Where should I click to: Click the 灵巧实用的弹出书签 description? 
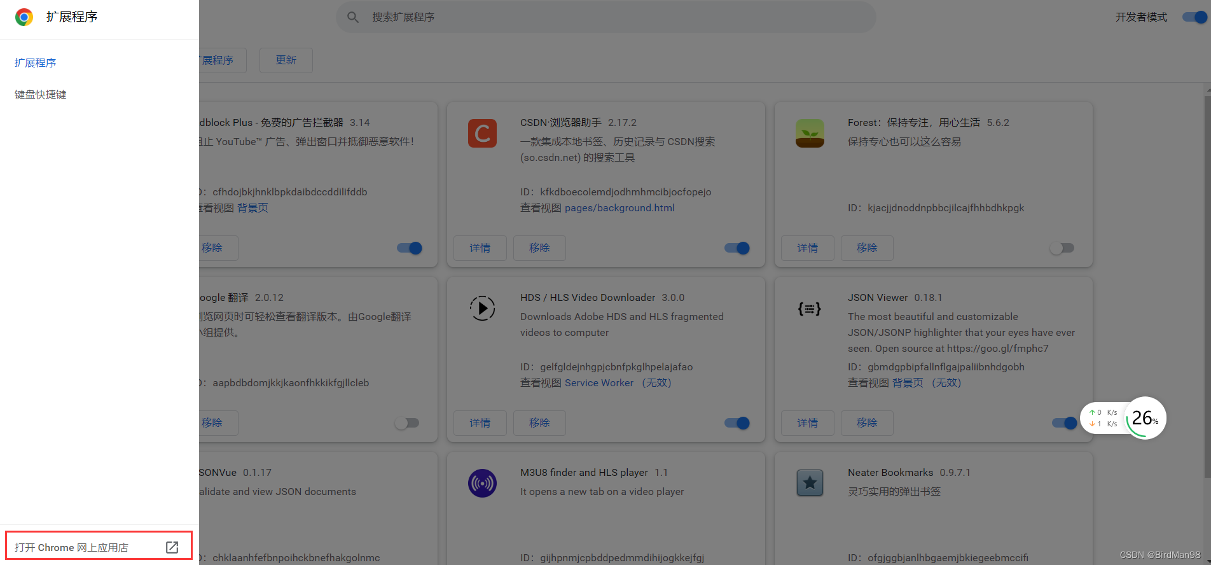pyautogui.click(x=894, y=491)
